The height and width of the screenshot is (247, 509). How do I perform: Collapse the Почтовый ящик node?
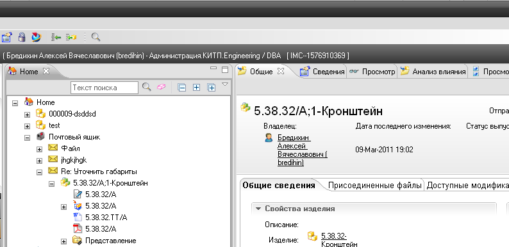[x=28, y=138]
